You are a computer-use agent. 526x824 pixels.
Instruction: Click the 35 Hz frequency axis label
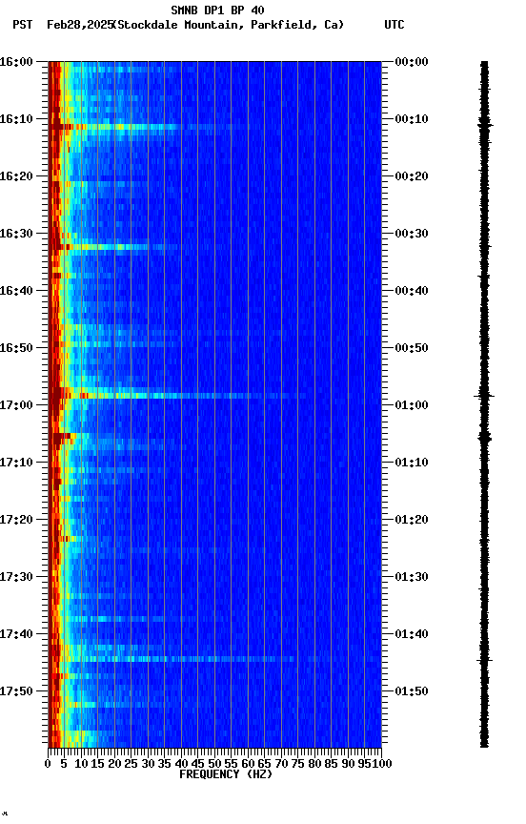(x=164, y=764)
